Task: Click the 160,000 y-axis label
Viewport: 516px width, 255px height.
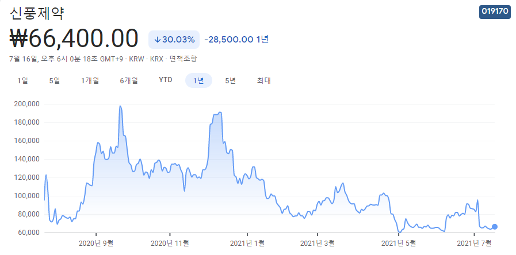Action: click(27, 141)
